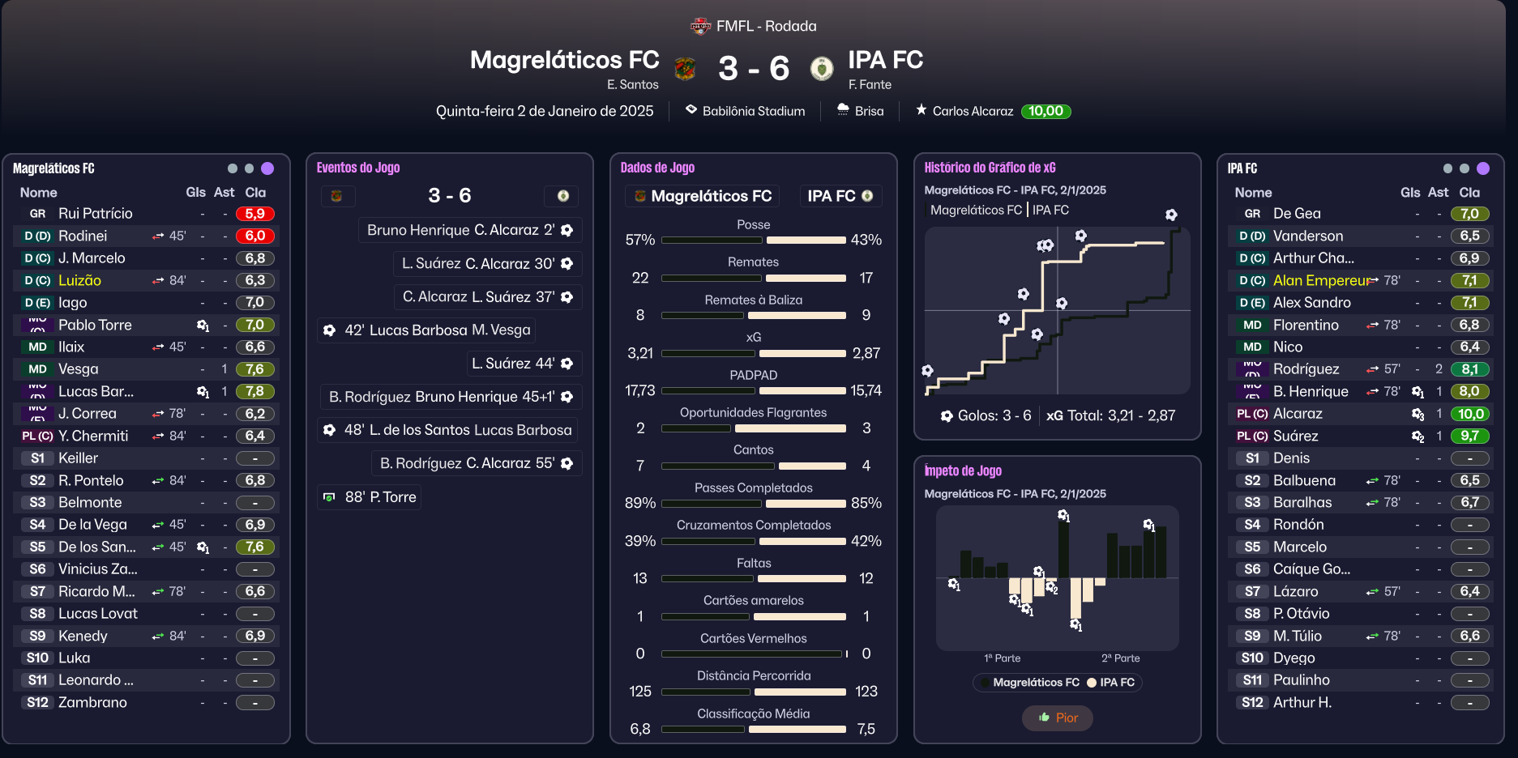The image size is (1518, 758).
Task: Switch to Magreláticos FC tab in Dados de Jogo
Action: [x=702, y=196]
